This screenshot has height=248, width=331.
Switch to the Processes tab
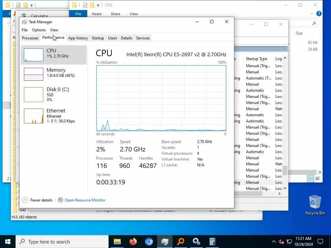click(x=30, y=38)
